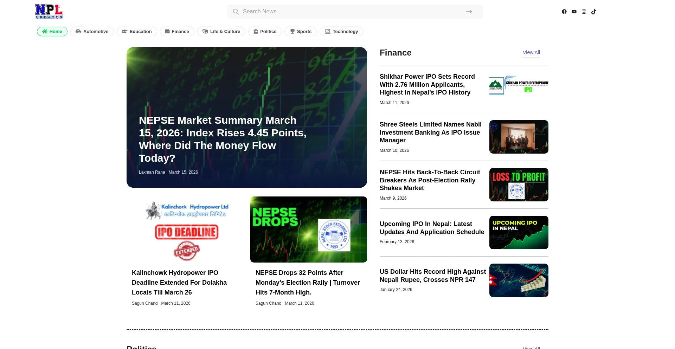The height and width of the screenshot is (349, 675).
Task: Open the Facebook page icon
Action: (564, 12)
